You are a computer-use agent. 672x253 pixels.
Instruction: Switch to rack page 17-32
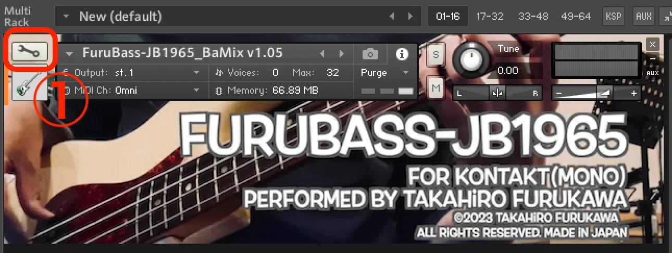490,16
